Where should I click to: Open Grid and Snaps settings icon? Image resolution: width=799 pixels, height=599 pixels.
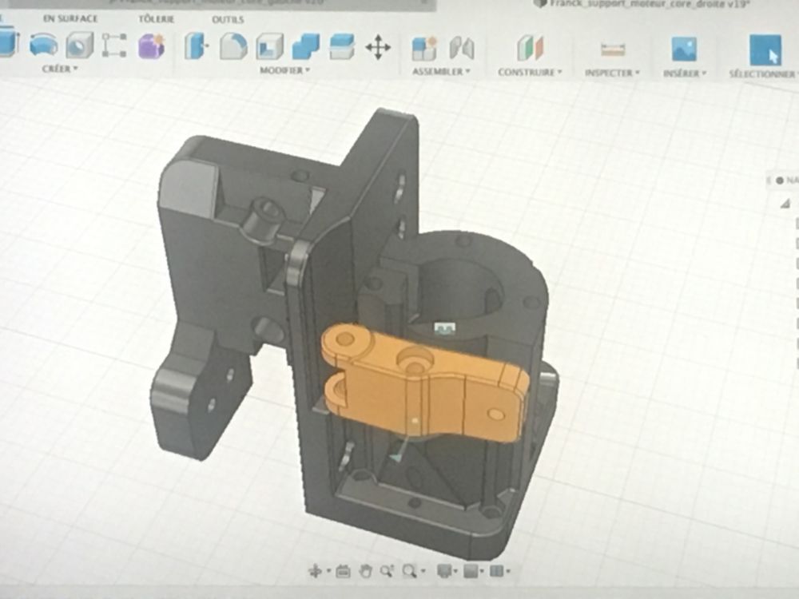click(x=471, y=571)
